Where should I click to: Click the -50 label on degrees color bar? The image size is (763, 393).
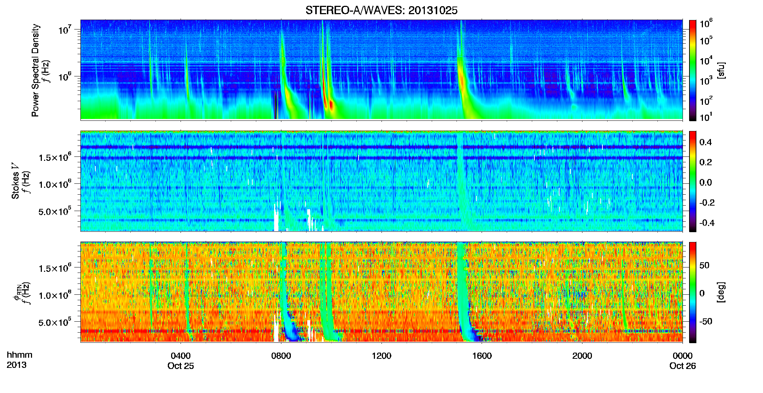point(705,322)
